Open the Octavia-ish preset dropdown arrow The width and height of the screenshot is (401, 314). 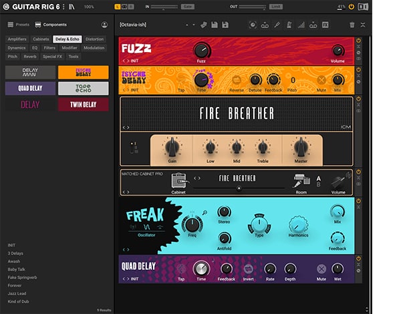pos(194,25)
